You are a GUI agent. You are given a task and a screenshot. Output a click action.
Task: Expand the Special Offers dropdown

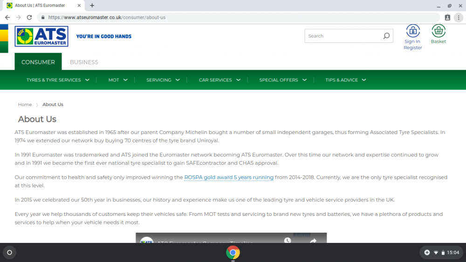[283, 80]
